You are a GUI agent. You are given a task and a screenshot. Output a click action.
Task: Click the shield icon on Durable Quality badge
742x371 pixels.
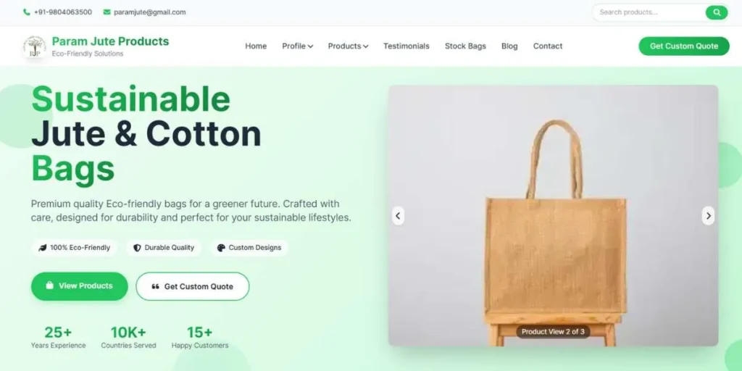tap(137, 248)
